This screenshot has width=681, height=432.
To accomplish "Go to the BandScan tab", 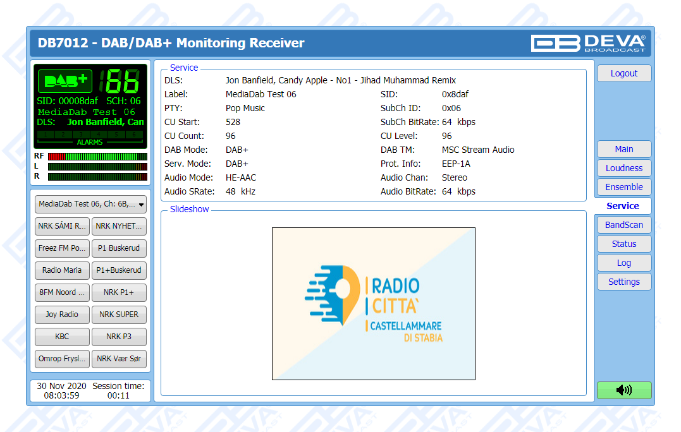I will (623, 225).
